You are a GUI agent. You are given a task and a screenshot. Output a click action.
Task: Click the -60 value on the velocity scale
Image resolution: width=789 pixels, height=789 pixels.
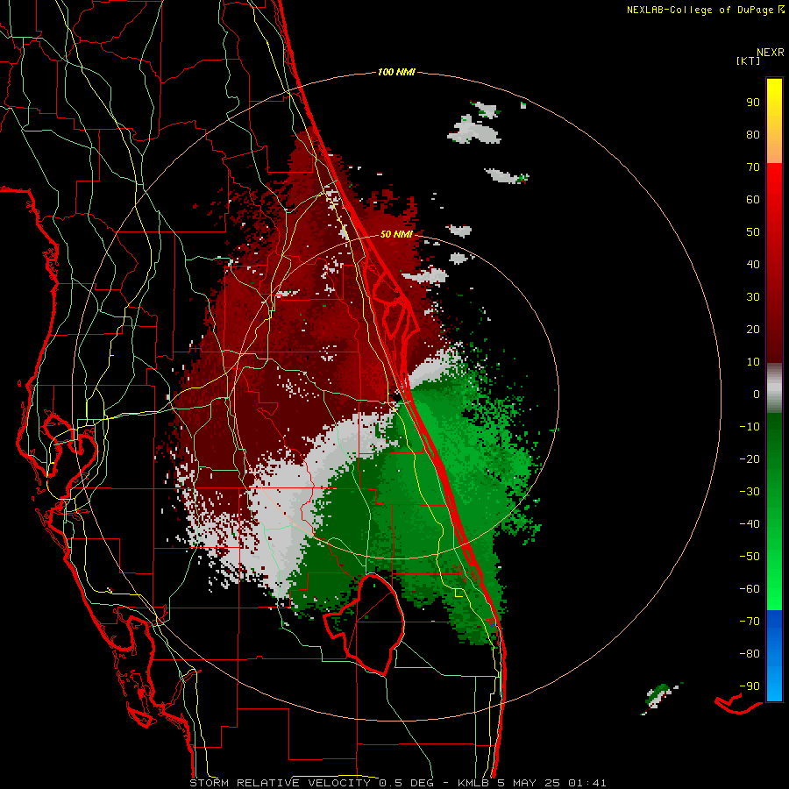point(750,589)
